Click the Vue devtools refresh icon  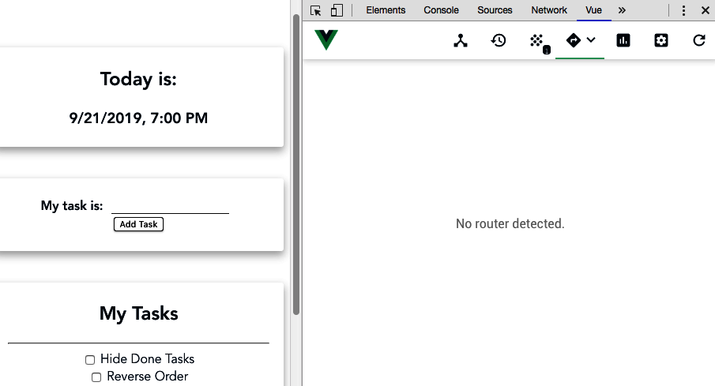point(699,40)
